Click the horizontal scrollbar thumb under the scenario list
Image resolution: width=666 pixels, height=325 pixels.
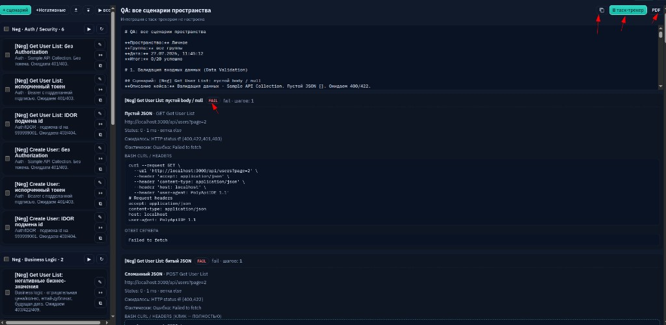pos(53,322)
